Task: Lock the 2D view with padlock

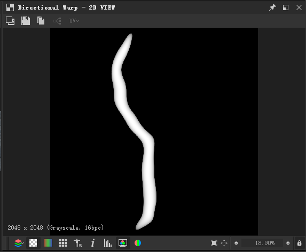Action: pyautogui.click(x=300, y=243)
